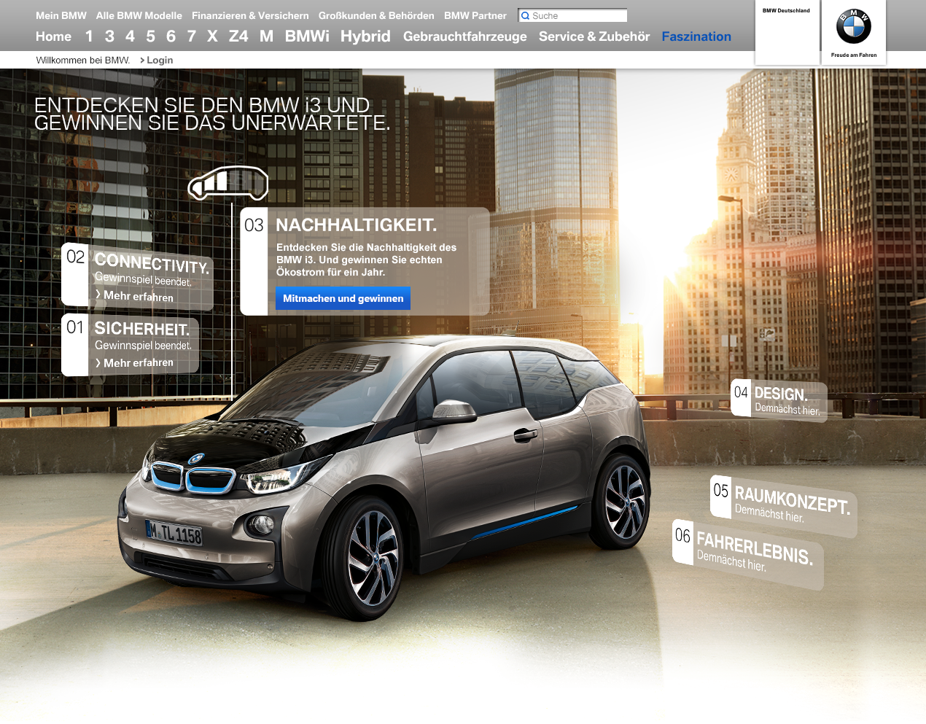Select the 7 series nav item

point(192,36)
